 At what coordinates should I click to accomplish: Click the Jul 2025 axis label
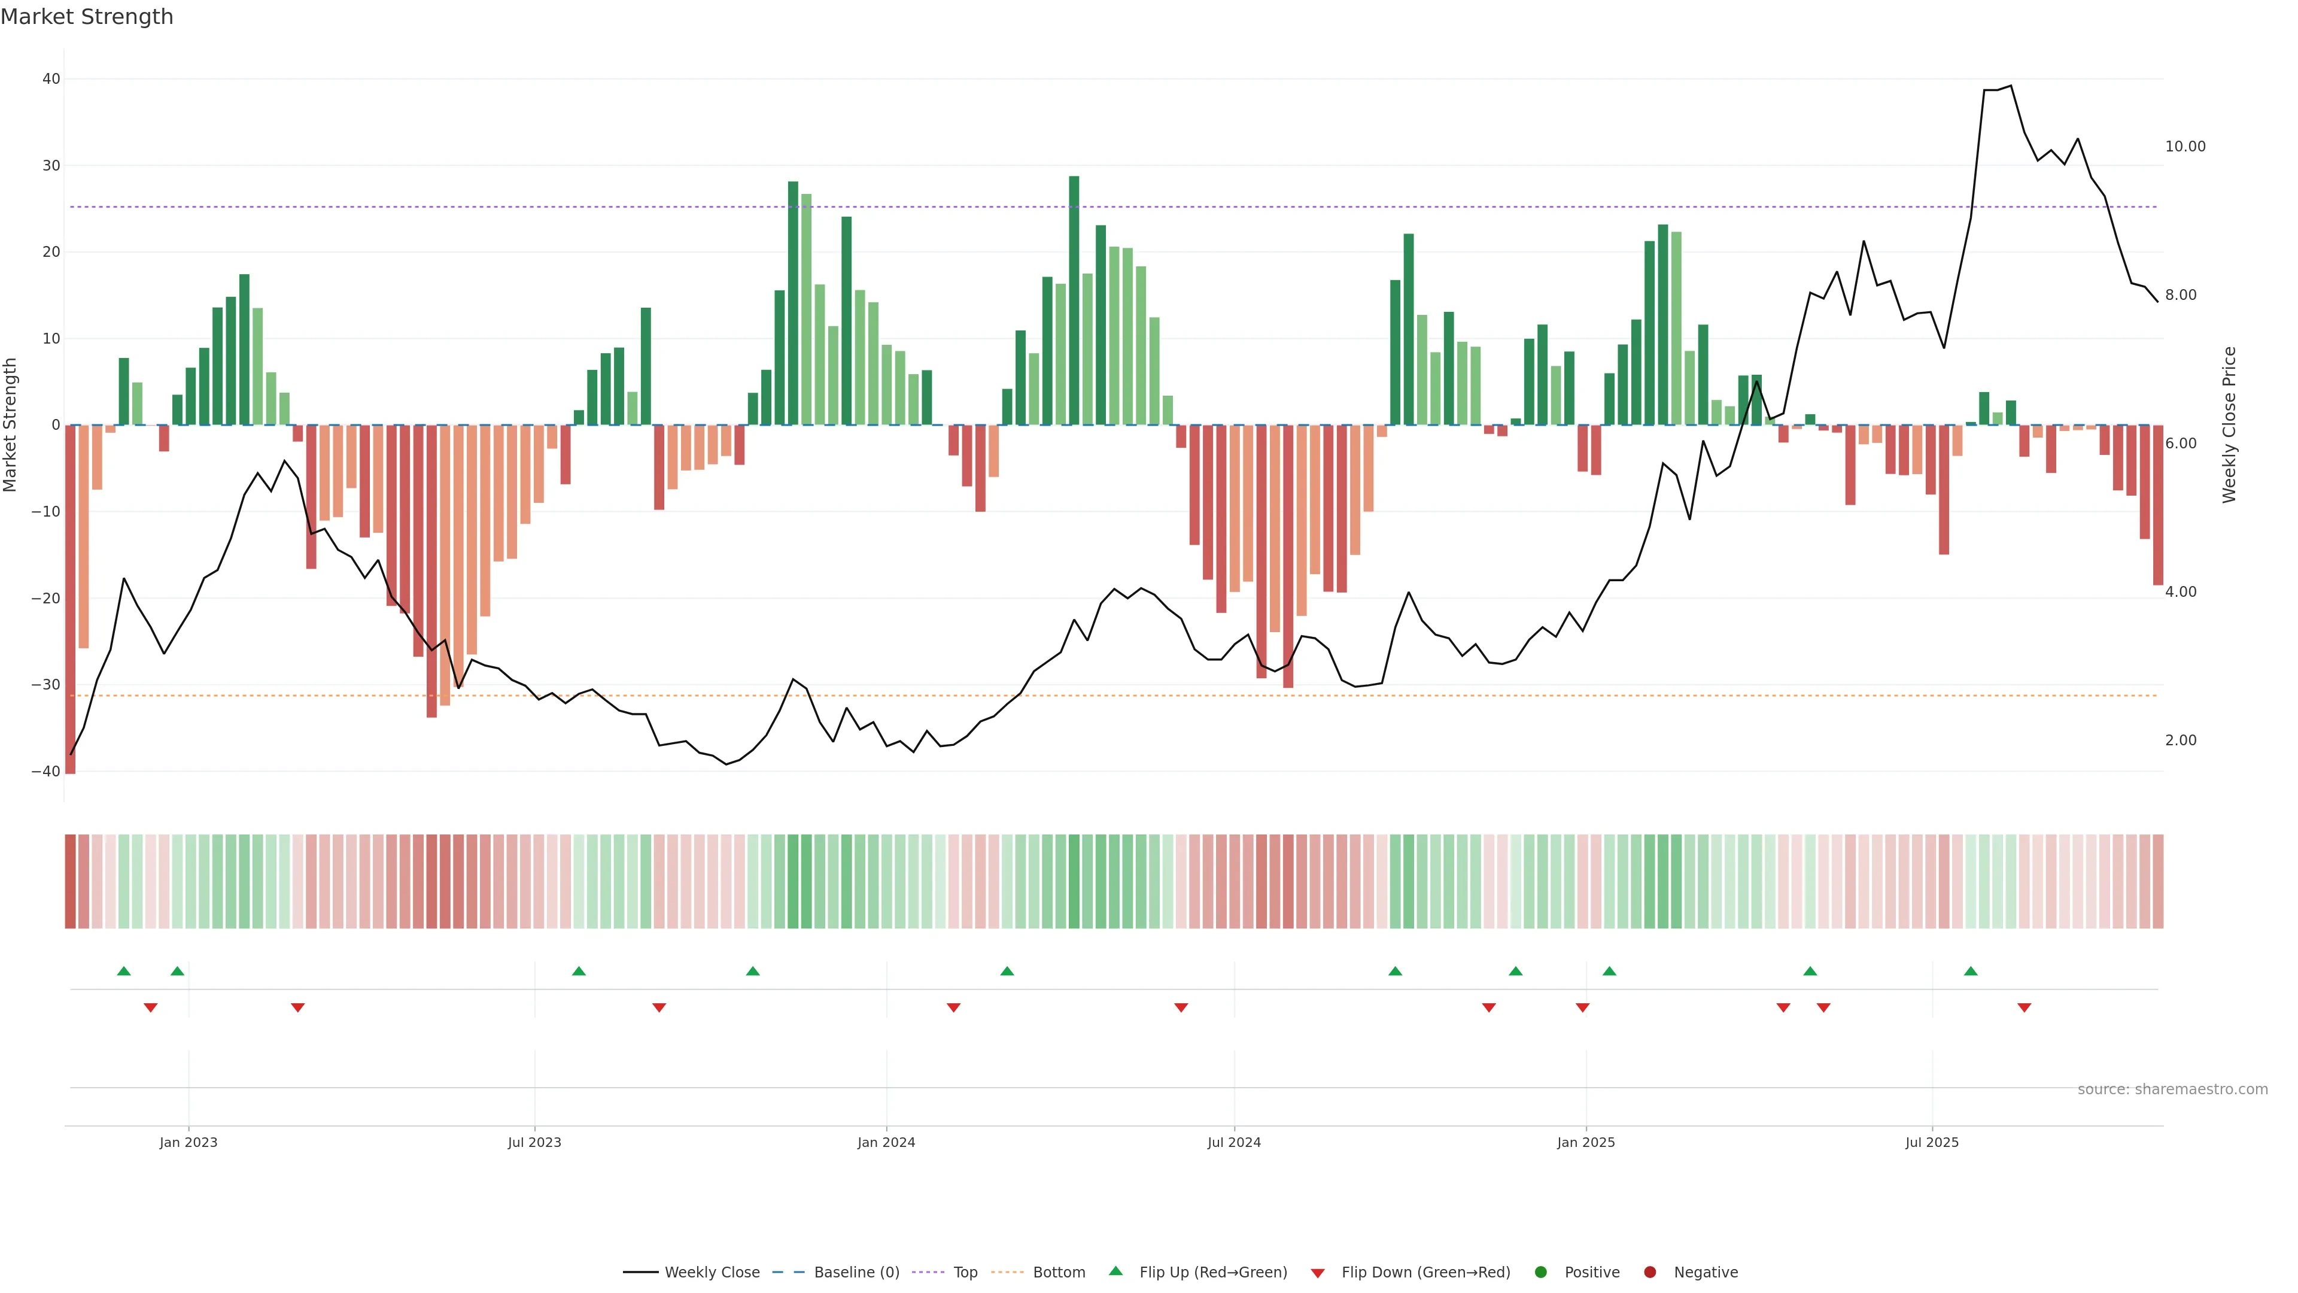1931,1142
